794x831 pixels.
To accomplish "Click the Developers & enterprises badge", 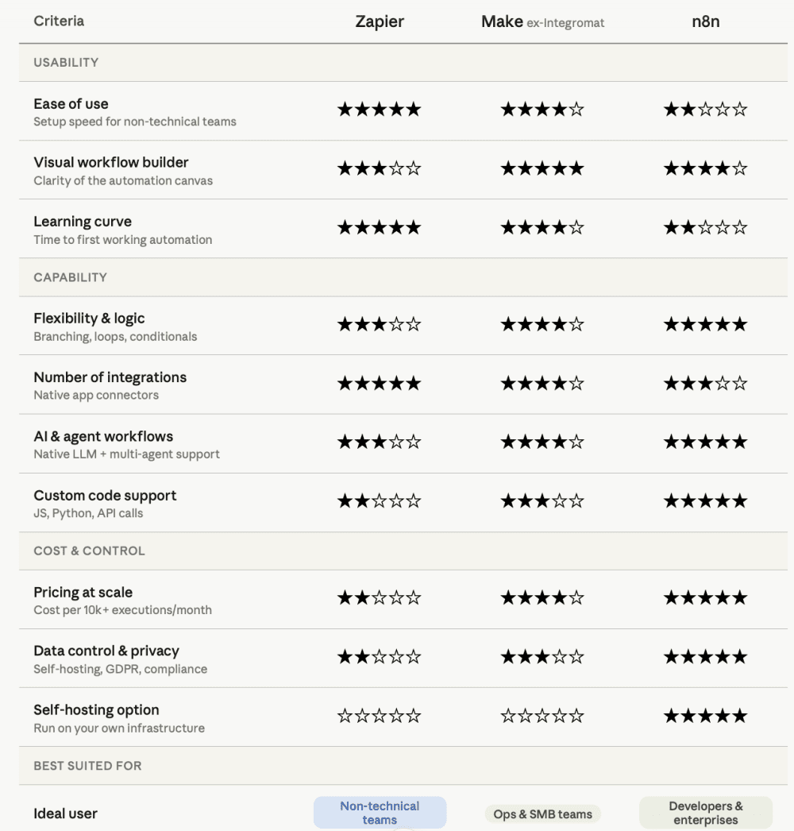I will click(x=706, y=813).
